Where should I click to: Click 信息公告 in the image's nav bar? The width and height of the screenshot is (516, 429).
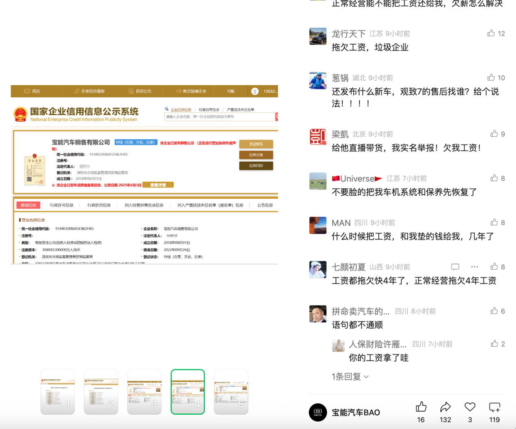click(x=140, y=91)
